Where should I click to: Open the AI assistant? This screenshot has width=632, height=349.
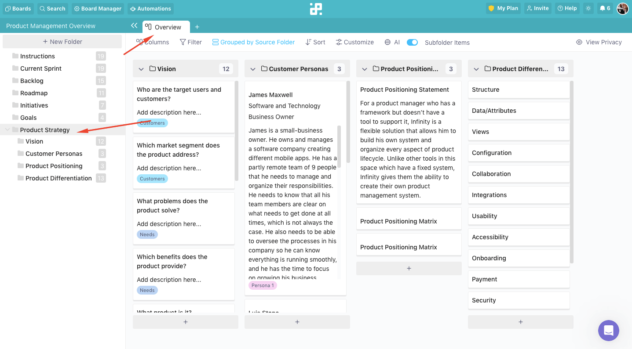pyautogui.click(x=391, y=42)
